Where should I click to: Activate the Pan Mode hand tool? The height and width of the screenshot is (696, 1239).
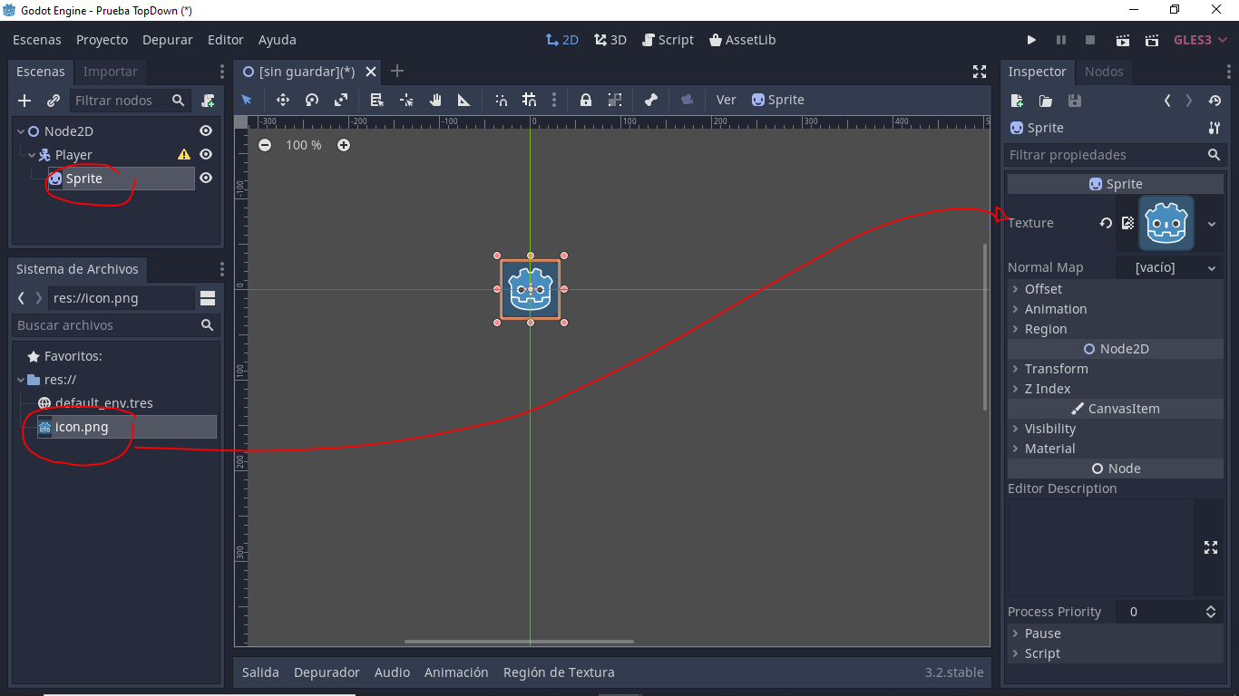435,100
